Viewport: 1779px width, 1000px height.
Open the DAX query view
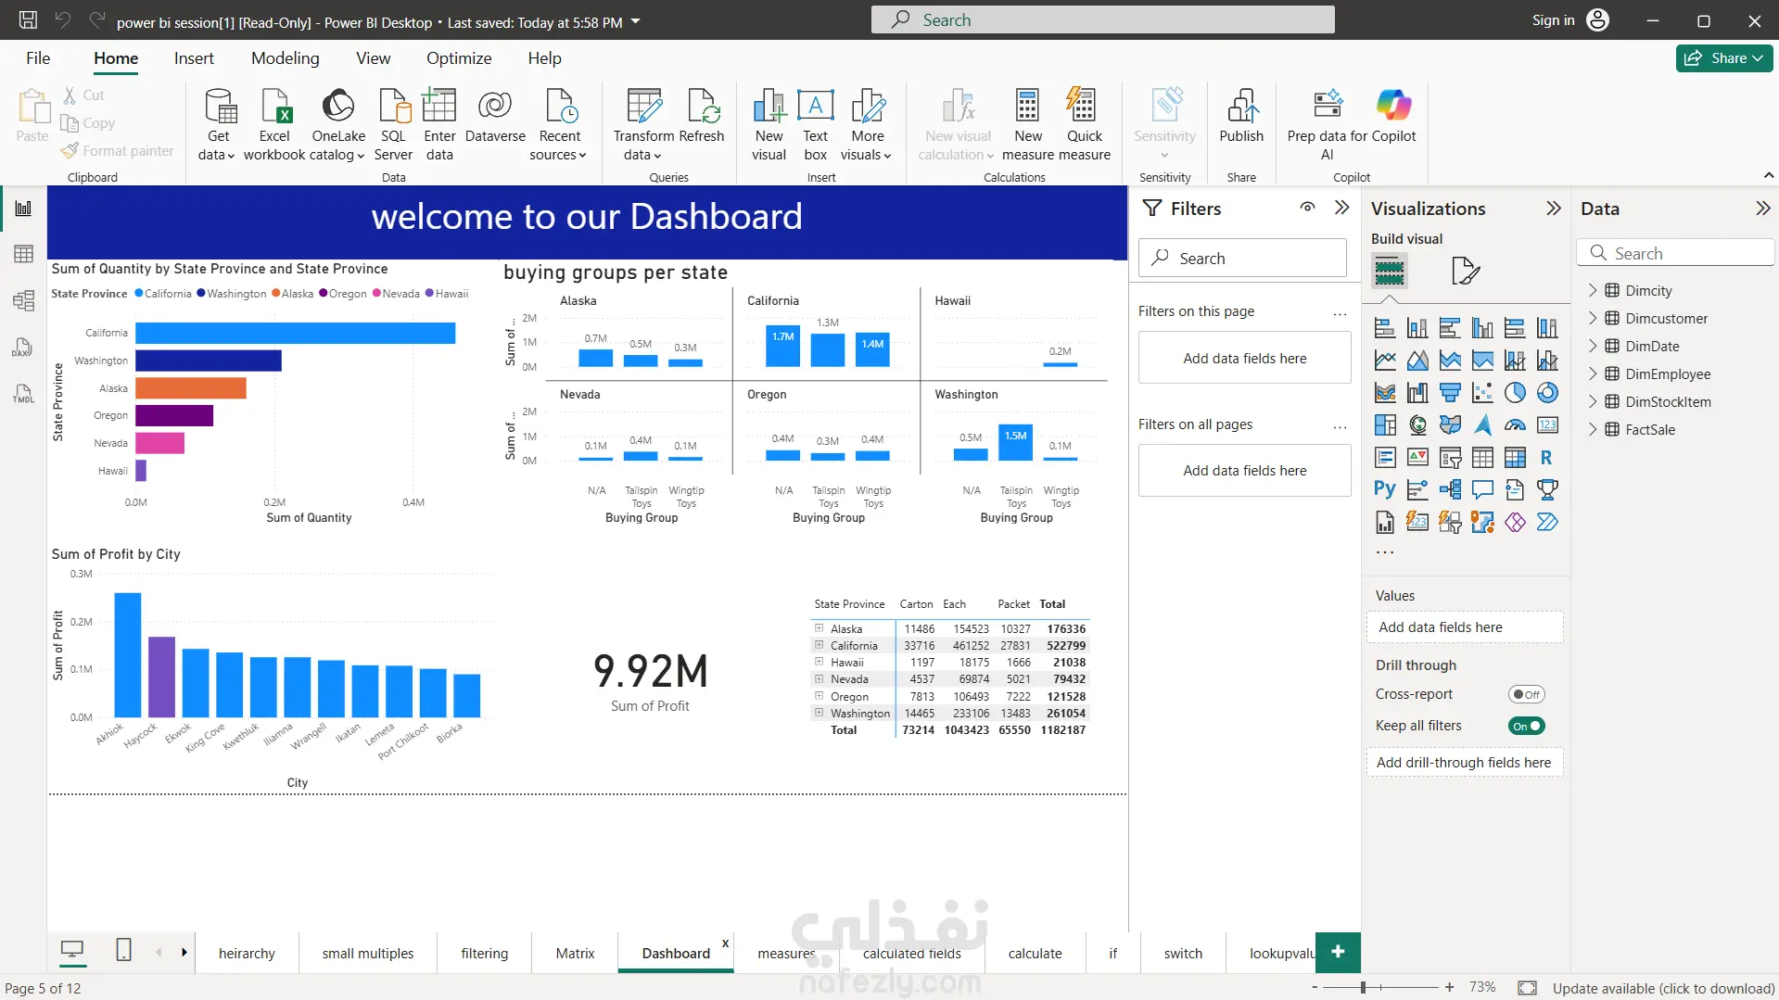tap(23, 348)
